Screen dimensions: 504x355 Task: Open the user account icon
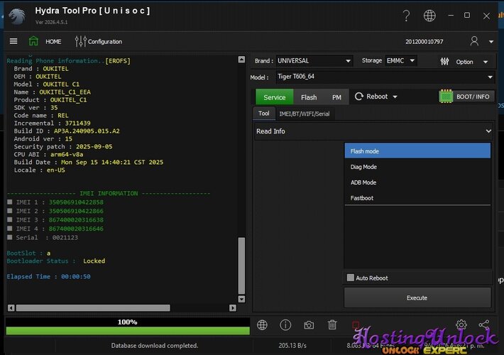pos(473,41)
